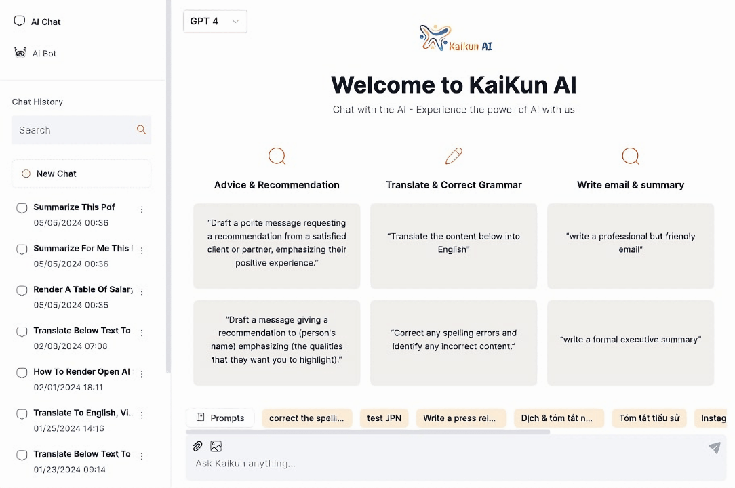Choose 'write a professional but friendly email' card
The height and width of the screenshot is (488, 735).
pyautogui.click(x=631, y=245)
